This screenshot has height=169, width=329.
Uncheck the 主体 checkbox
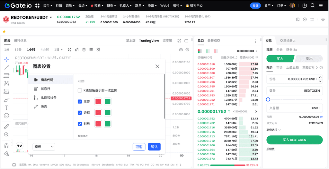80,102
